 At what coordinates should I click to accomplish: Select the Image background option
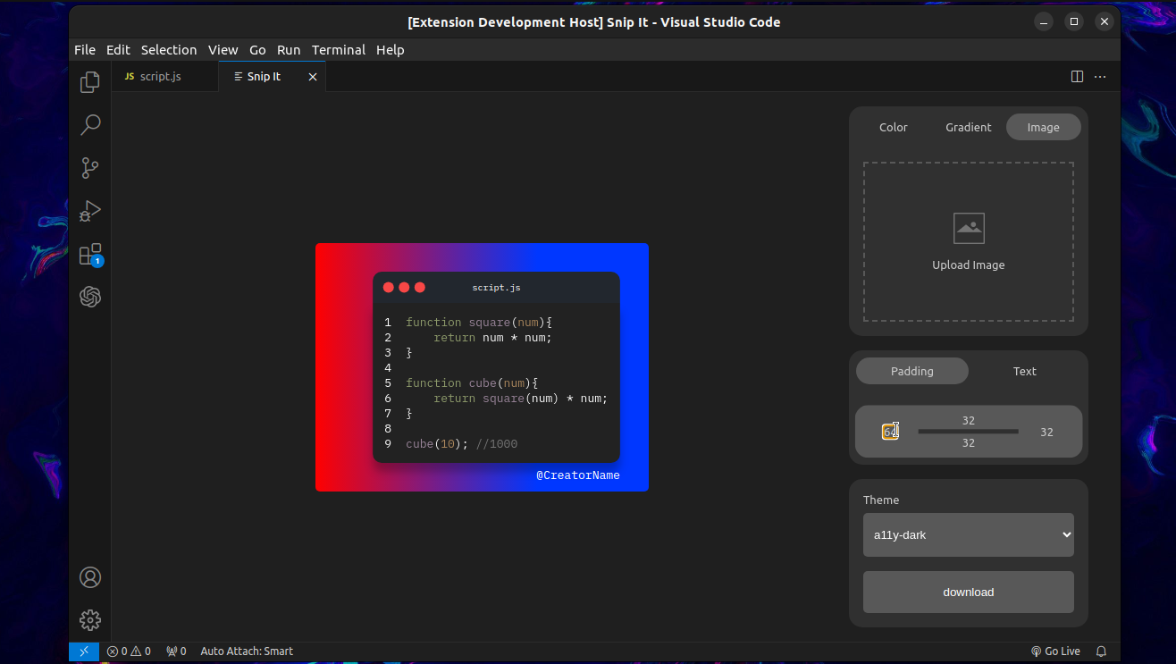(1044, 127)
